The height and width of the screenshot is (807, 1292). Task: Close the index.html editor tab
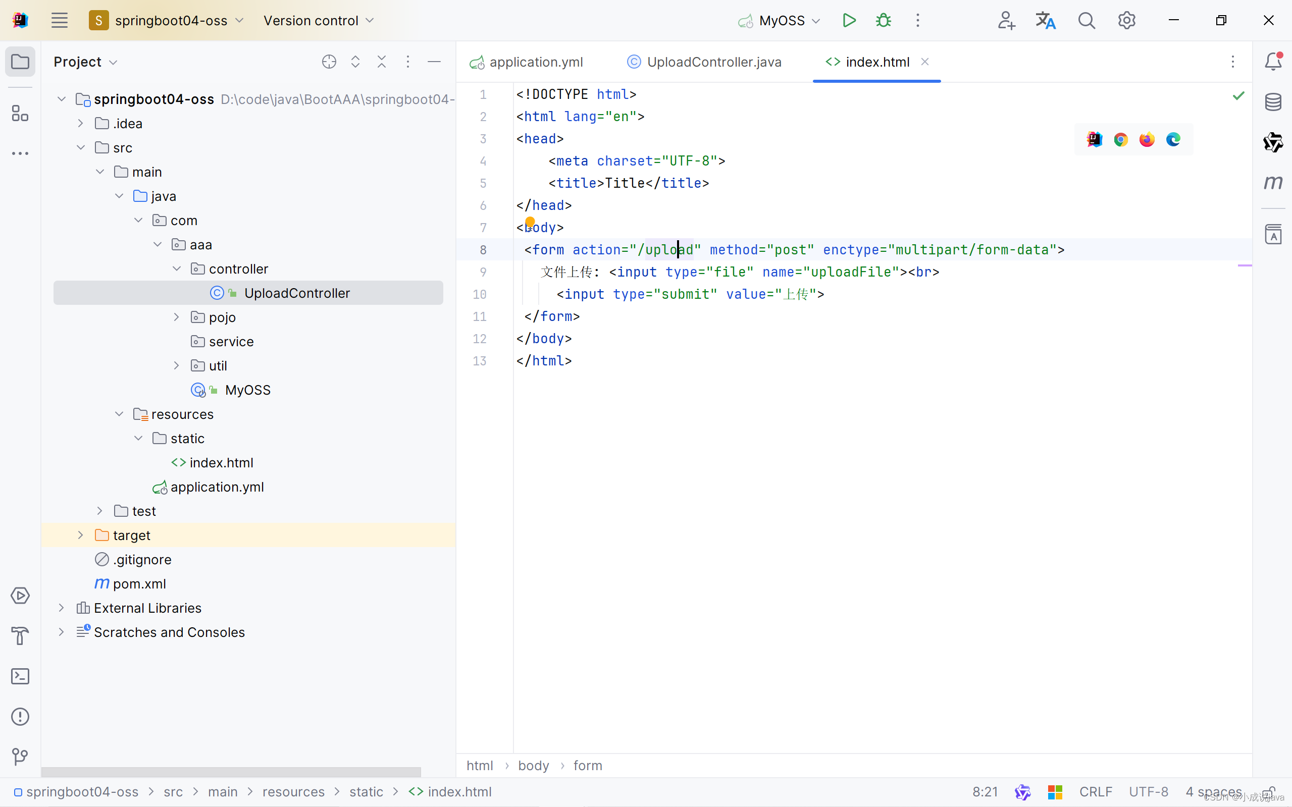tap(924, 62)
